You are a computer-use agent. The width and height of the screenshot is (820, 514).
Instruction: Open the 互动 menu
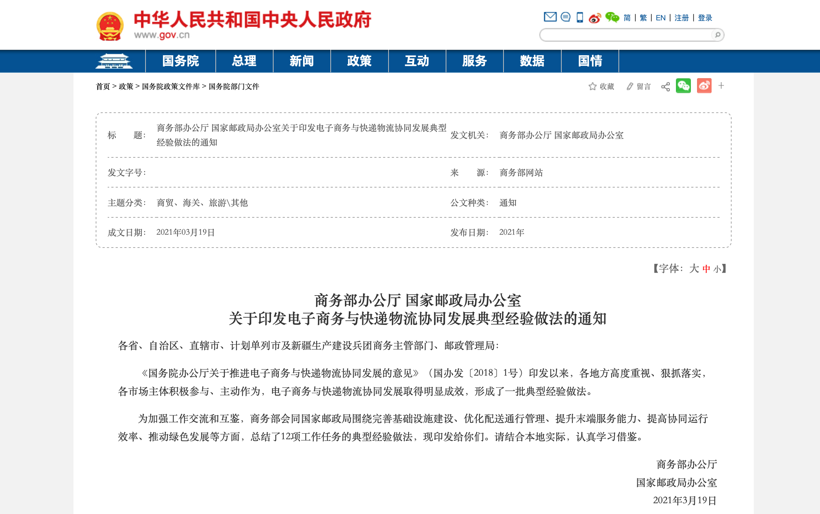[417, 61]
